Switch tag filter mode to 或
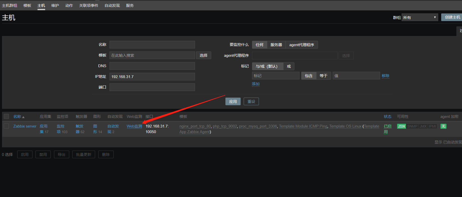Viewport: 462px width, 197px height. pyautogui.click(x=289, y=66)
